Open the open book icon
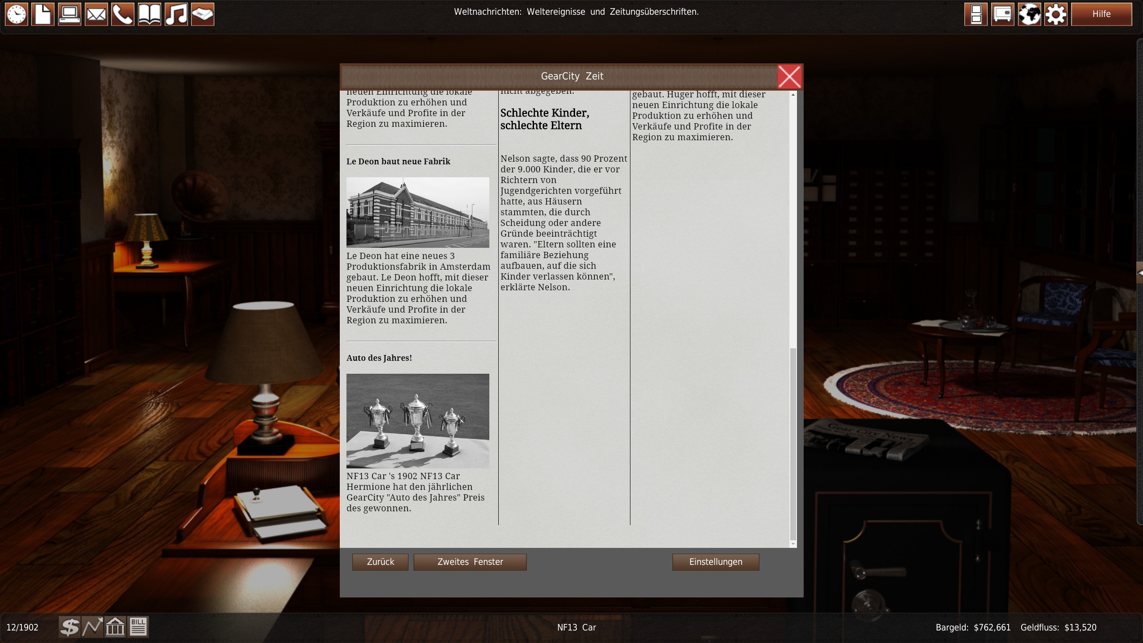 pyautogui.click(x=150, y=14)
